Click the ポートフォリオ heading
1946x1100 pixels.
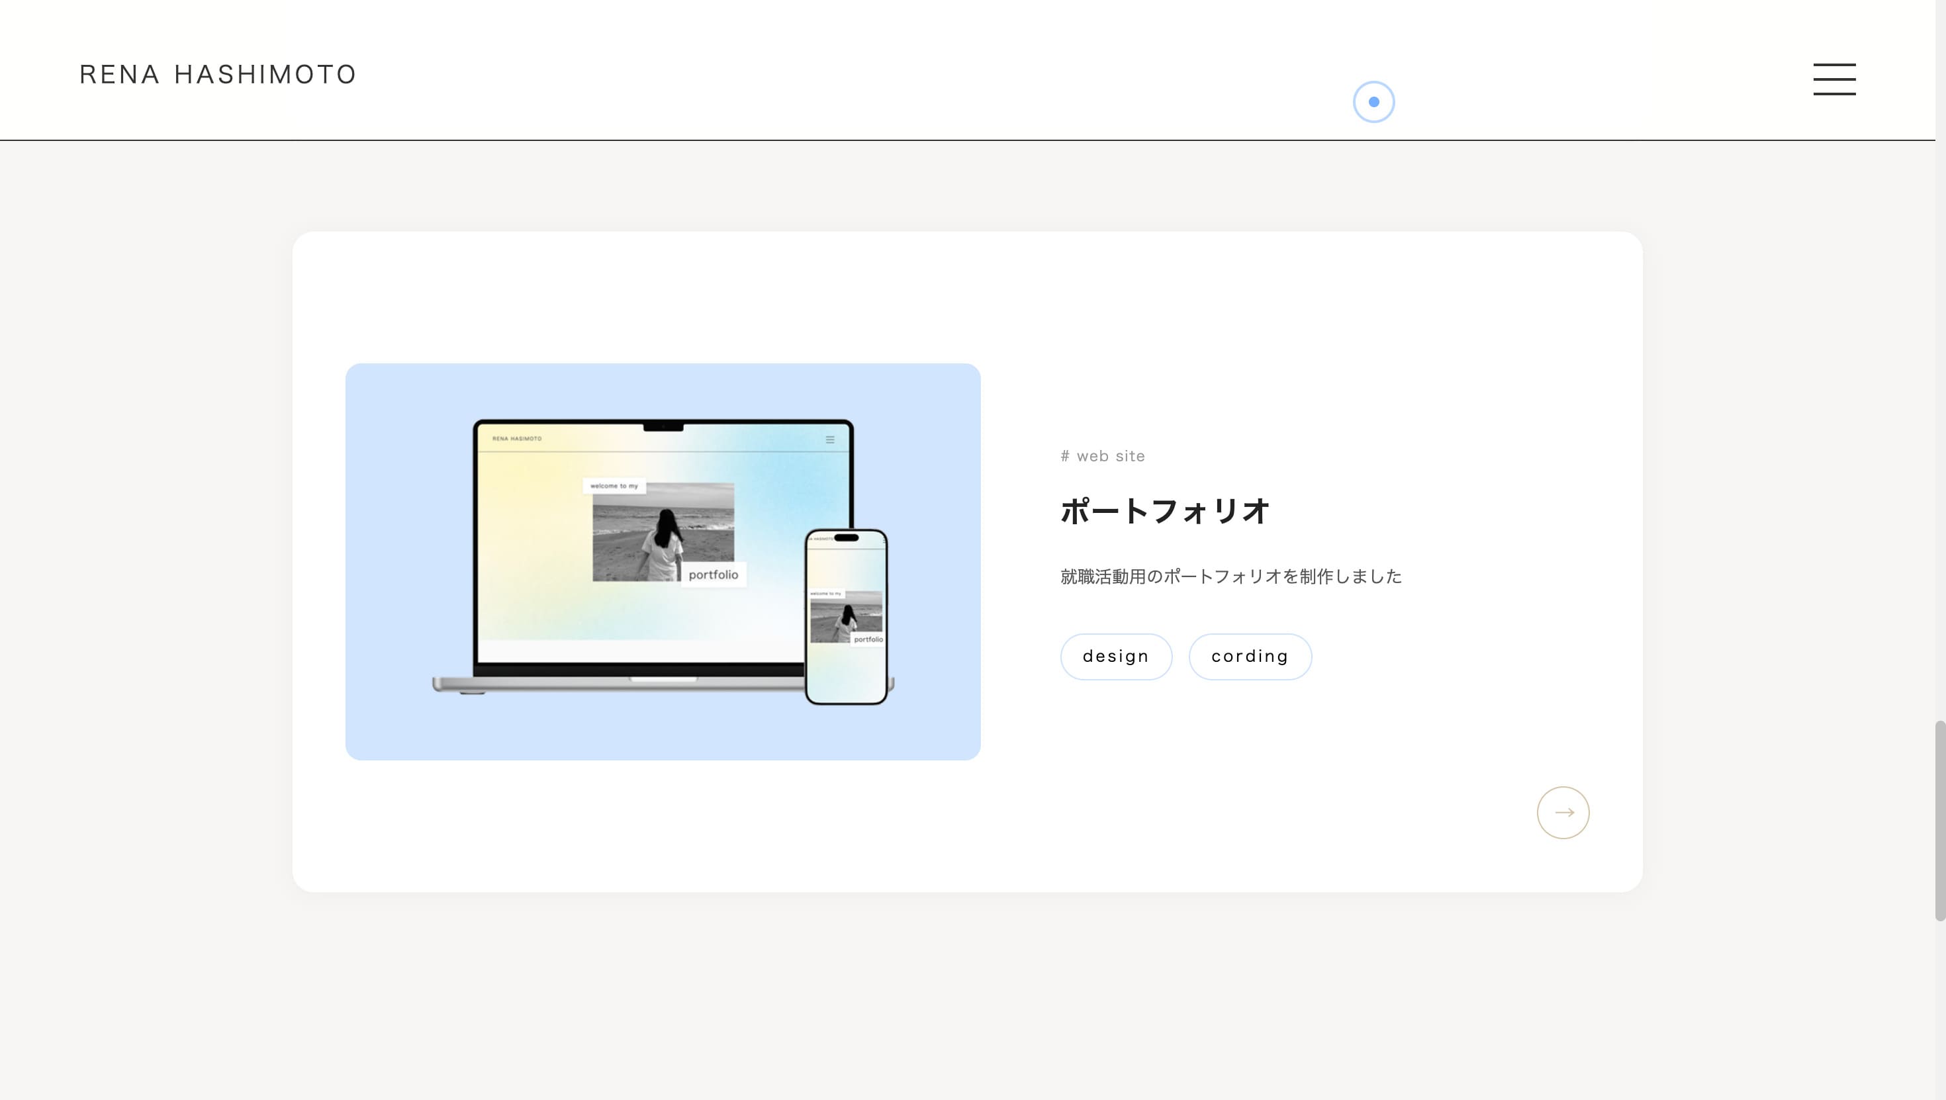click(1164, 511)
